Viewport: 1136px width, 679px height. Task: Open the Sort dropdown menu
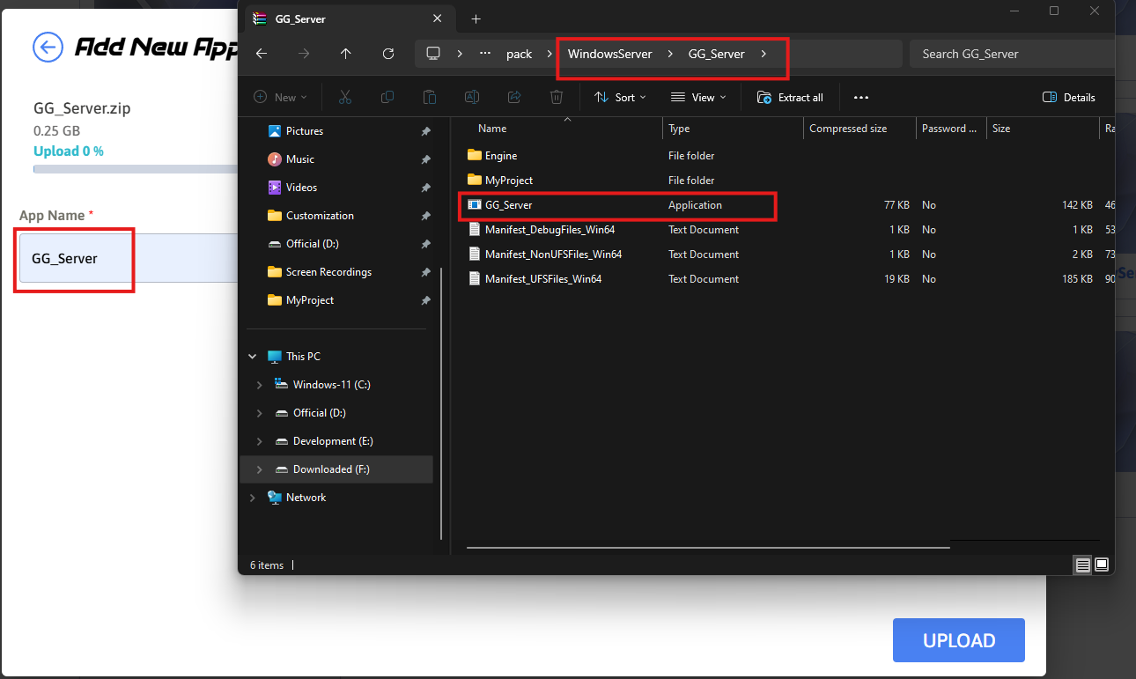click(621, 97)
